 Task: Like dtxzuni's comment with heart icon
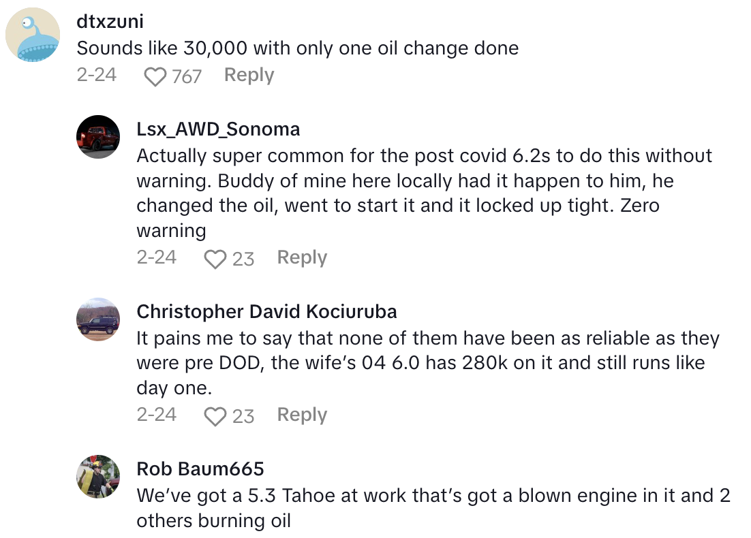(x=155, y=76)
